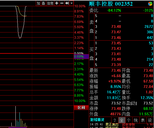Screen dimensions: 154x128
Task: Zoom in with the plus icon
Action: tap(57, 3)
